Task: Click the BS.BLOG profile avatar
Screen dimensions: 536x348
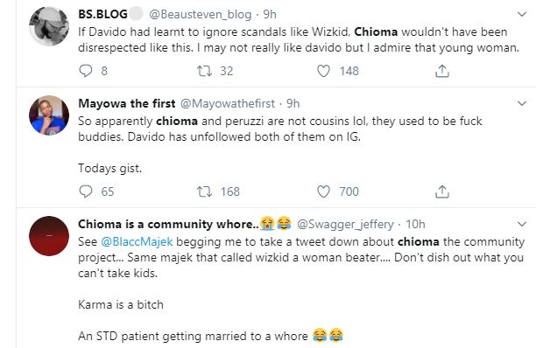Action: (x=49, y=26)
